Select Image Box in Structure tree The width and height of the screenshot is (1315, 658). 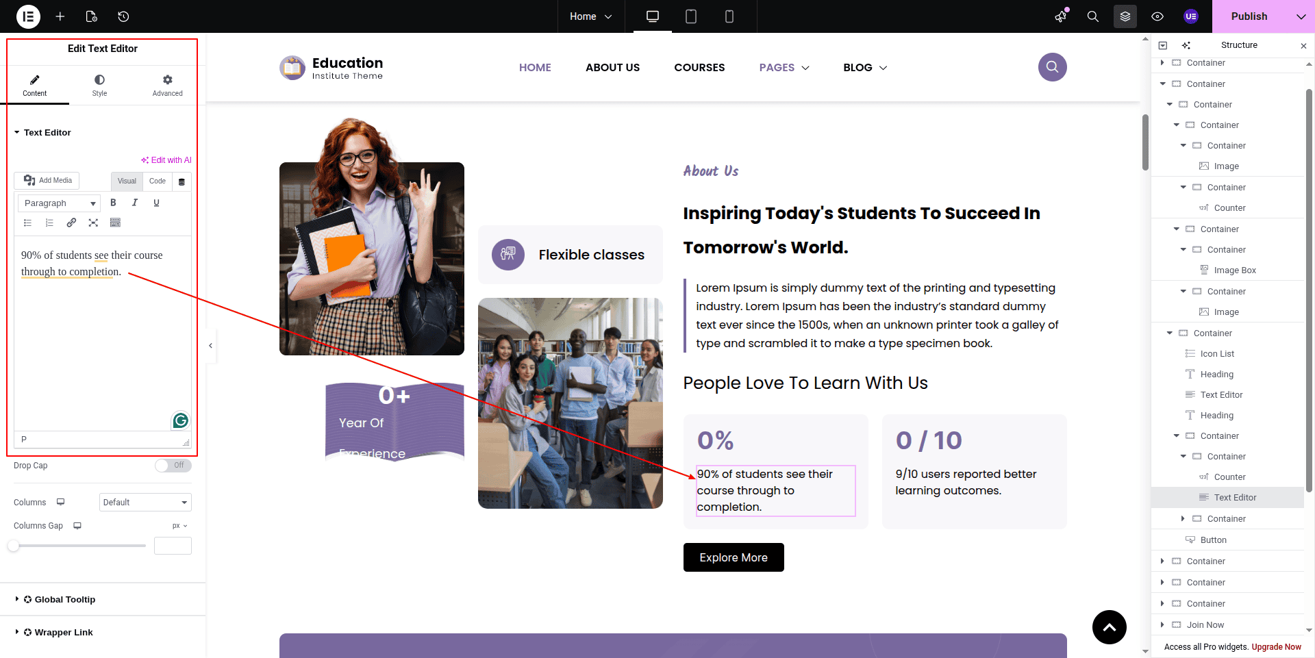point(1234,270)
